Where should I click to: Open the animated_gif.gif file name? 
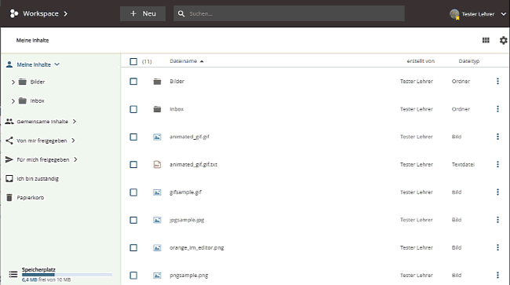[189, 137]
